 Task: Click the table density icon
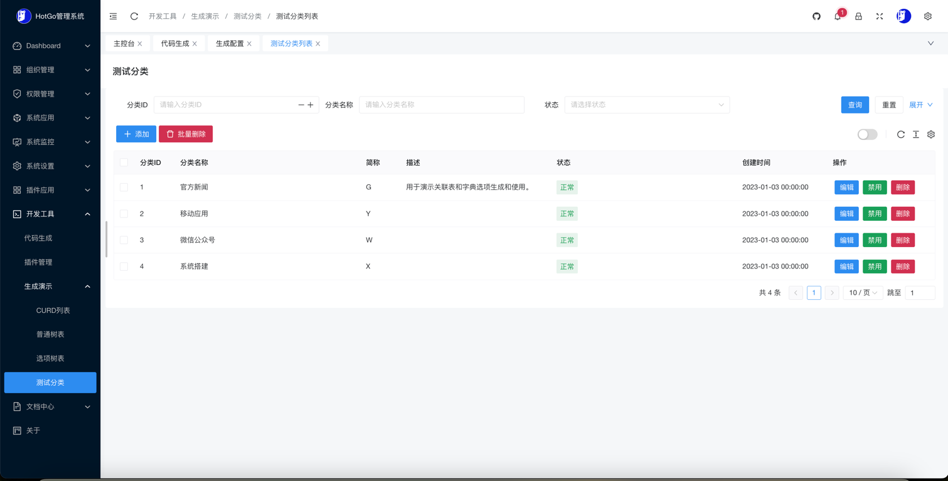[x=916, y=134]
